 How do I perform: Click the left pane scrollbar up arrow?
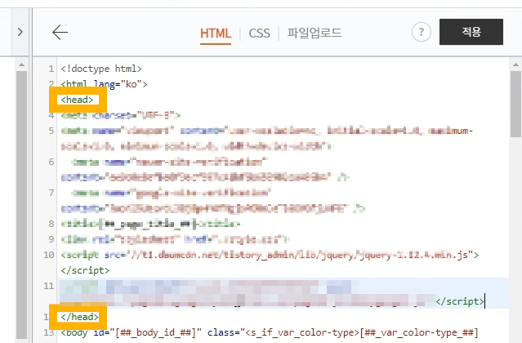21,65
